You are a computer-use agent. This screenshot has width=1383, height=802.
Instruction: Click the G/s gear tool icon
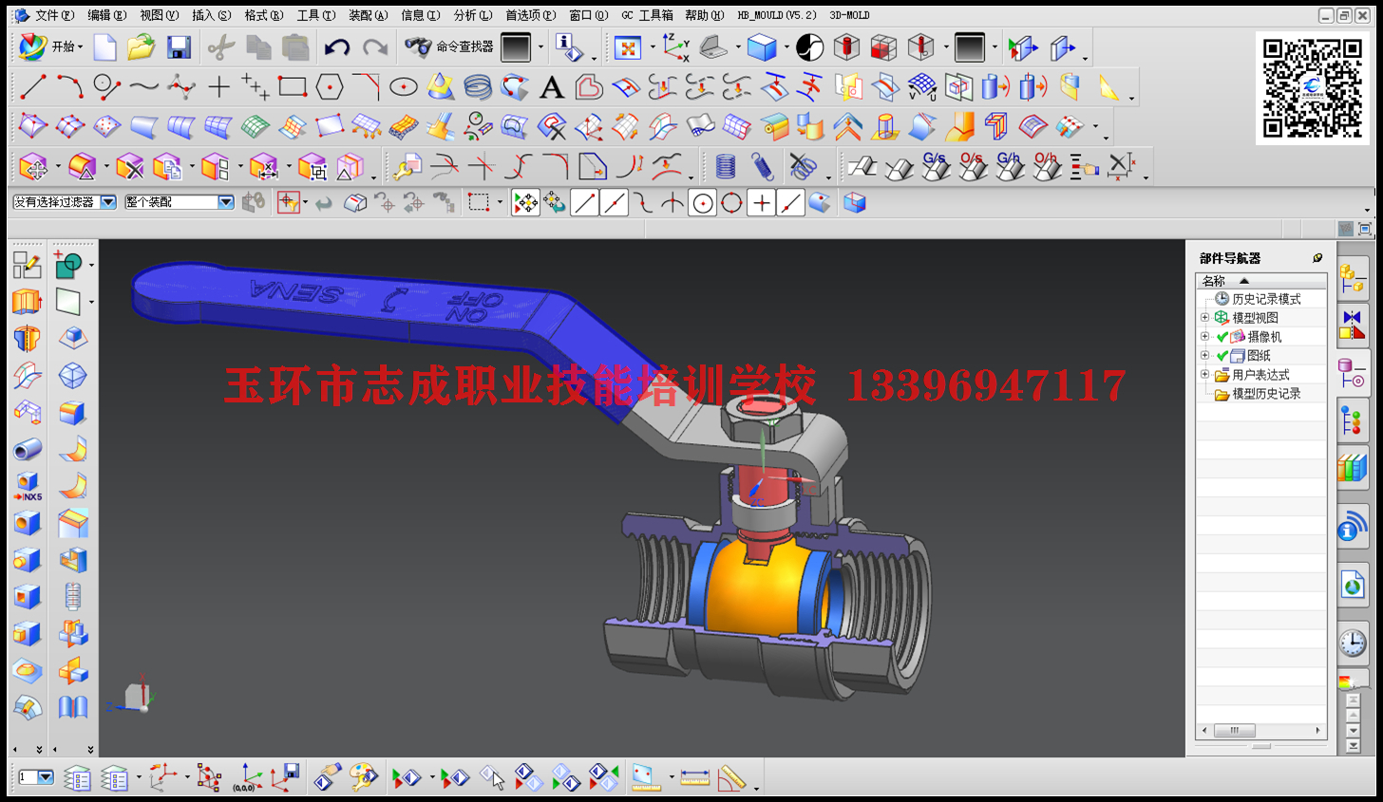click(x=936, y=167)
